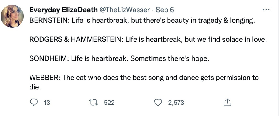This screenshot has height=116, width=279.
Task: Click the 13 replies count
Action: [x=47, y=103]
